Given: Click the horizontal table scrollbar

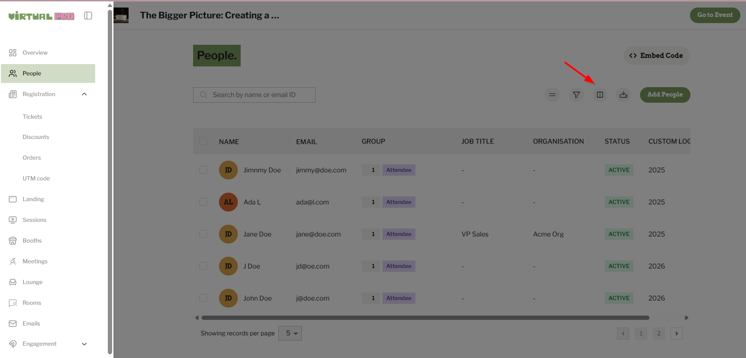Looking at the screenshot, I should [425, 318].
